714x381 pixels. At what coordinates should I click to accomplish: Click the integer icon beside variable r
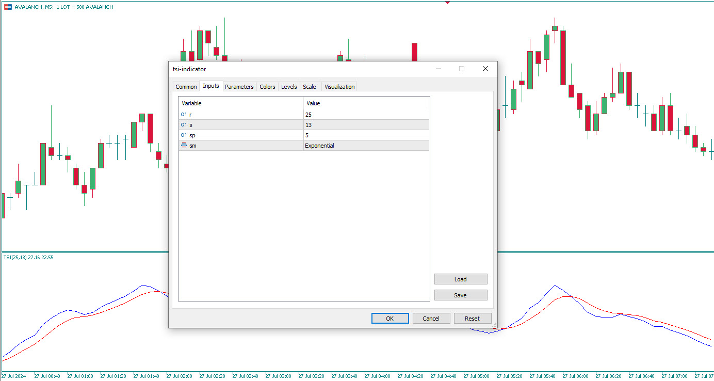pyautogui.click(x=184, y=115)
